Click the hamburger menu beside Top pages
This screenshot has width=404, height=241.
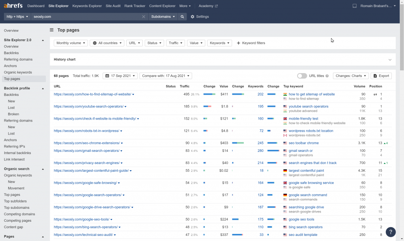coord(52,30)
